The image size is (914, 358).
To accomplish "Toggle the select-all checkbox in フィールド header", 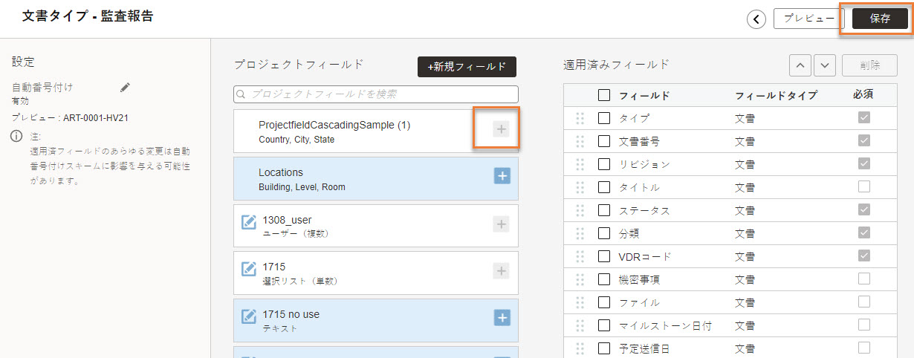I will coord(604,95).
